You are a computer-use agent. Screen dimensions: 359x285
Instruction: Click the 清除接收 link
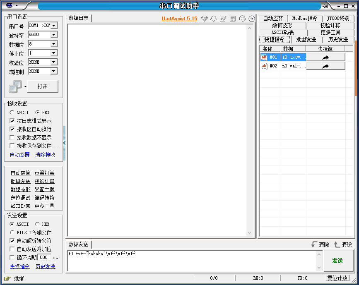[x=45, y=154]
